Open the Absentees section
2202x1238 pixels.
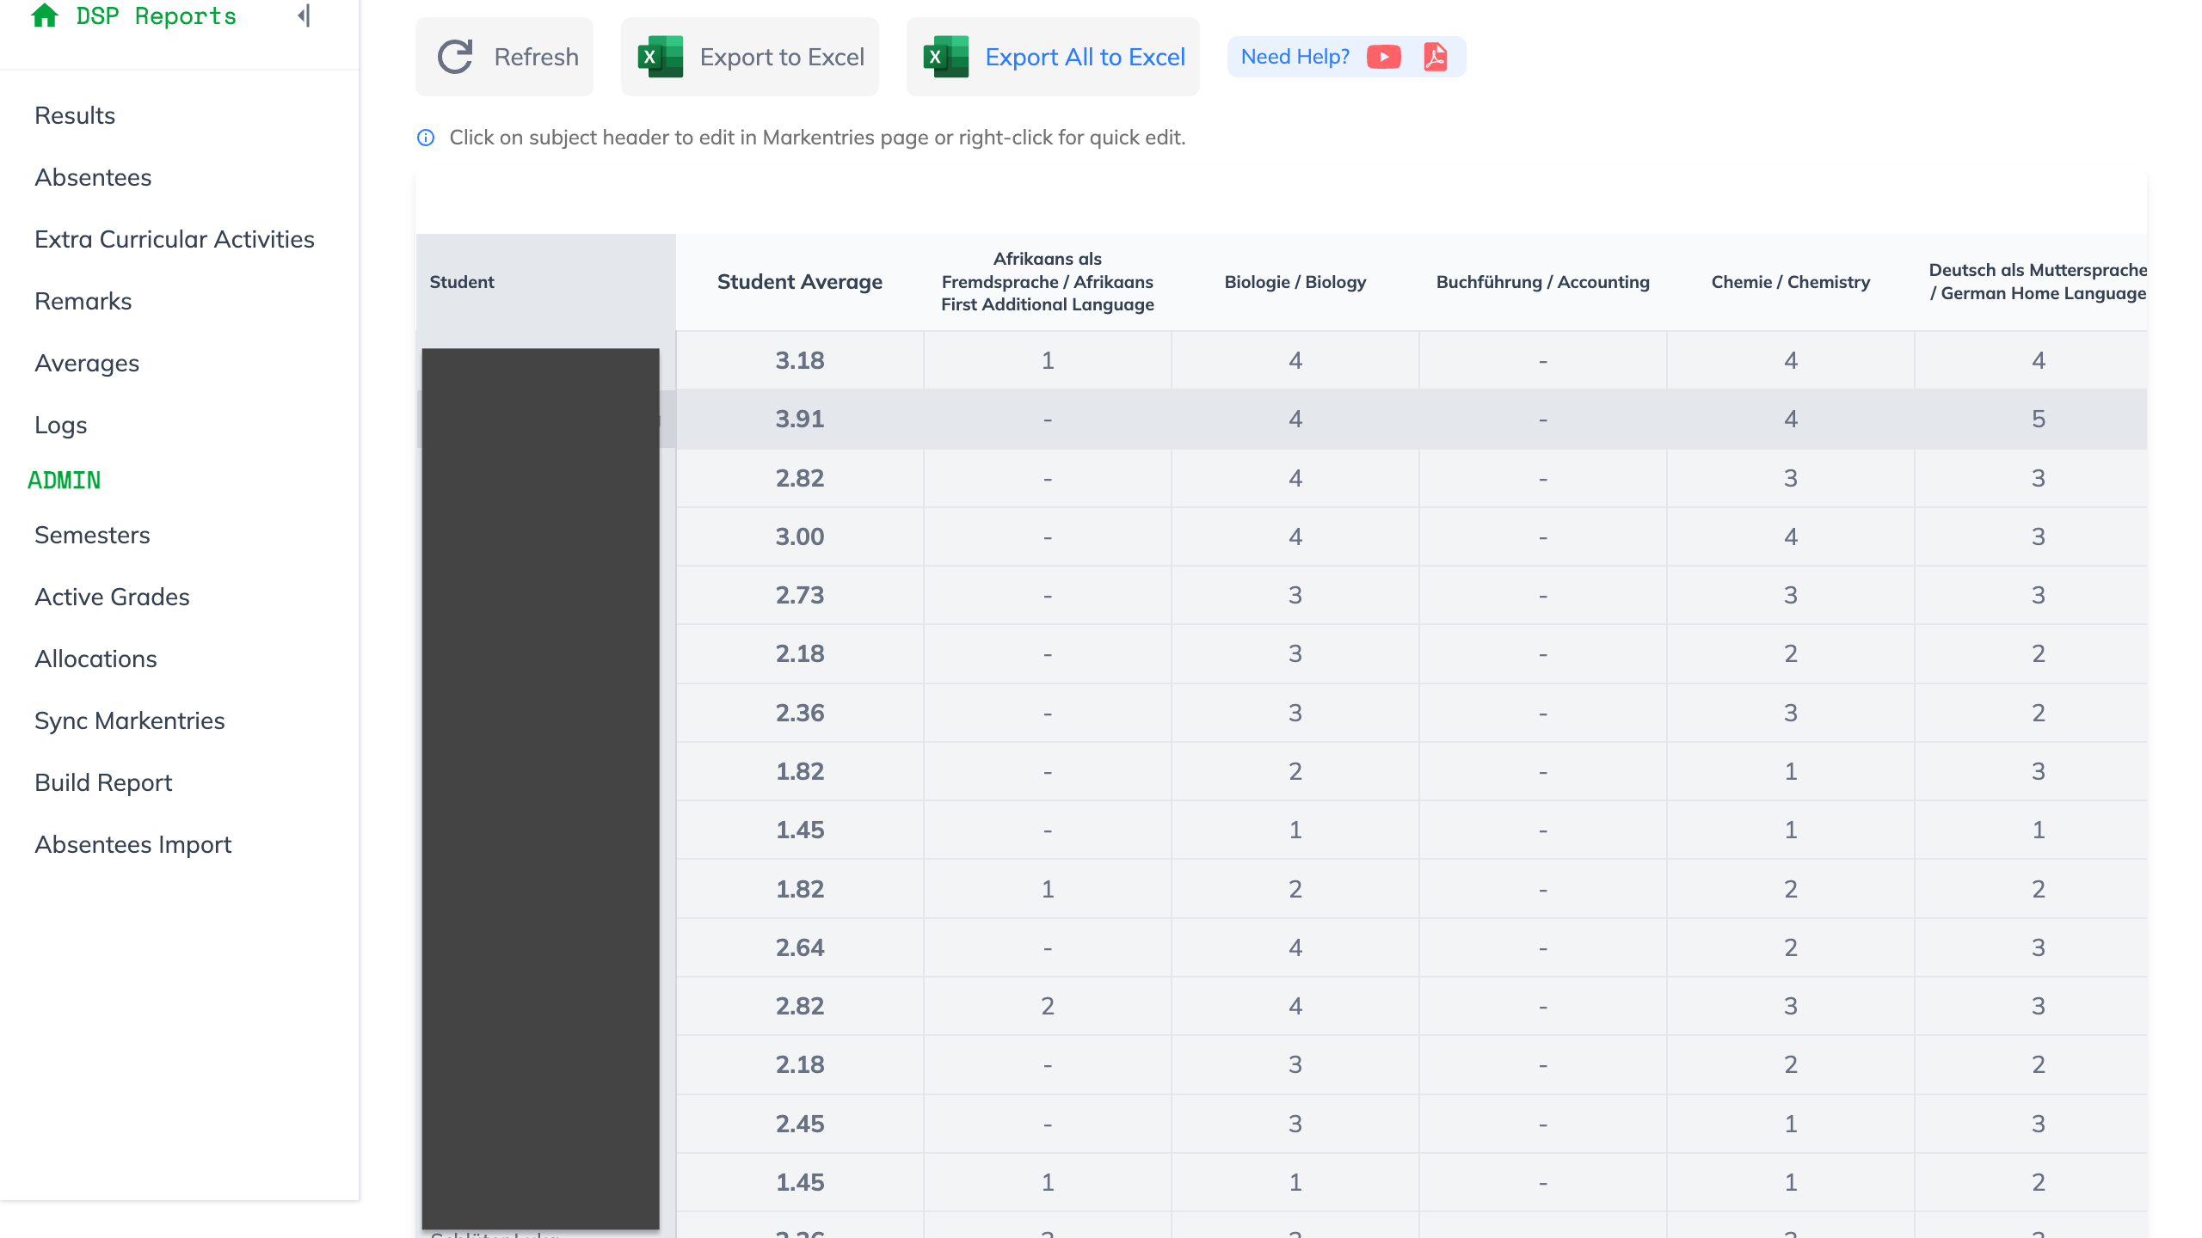(x=94, y=176)
